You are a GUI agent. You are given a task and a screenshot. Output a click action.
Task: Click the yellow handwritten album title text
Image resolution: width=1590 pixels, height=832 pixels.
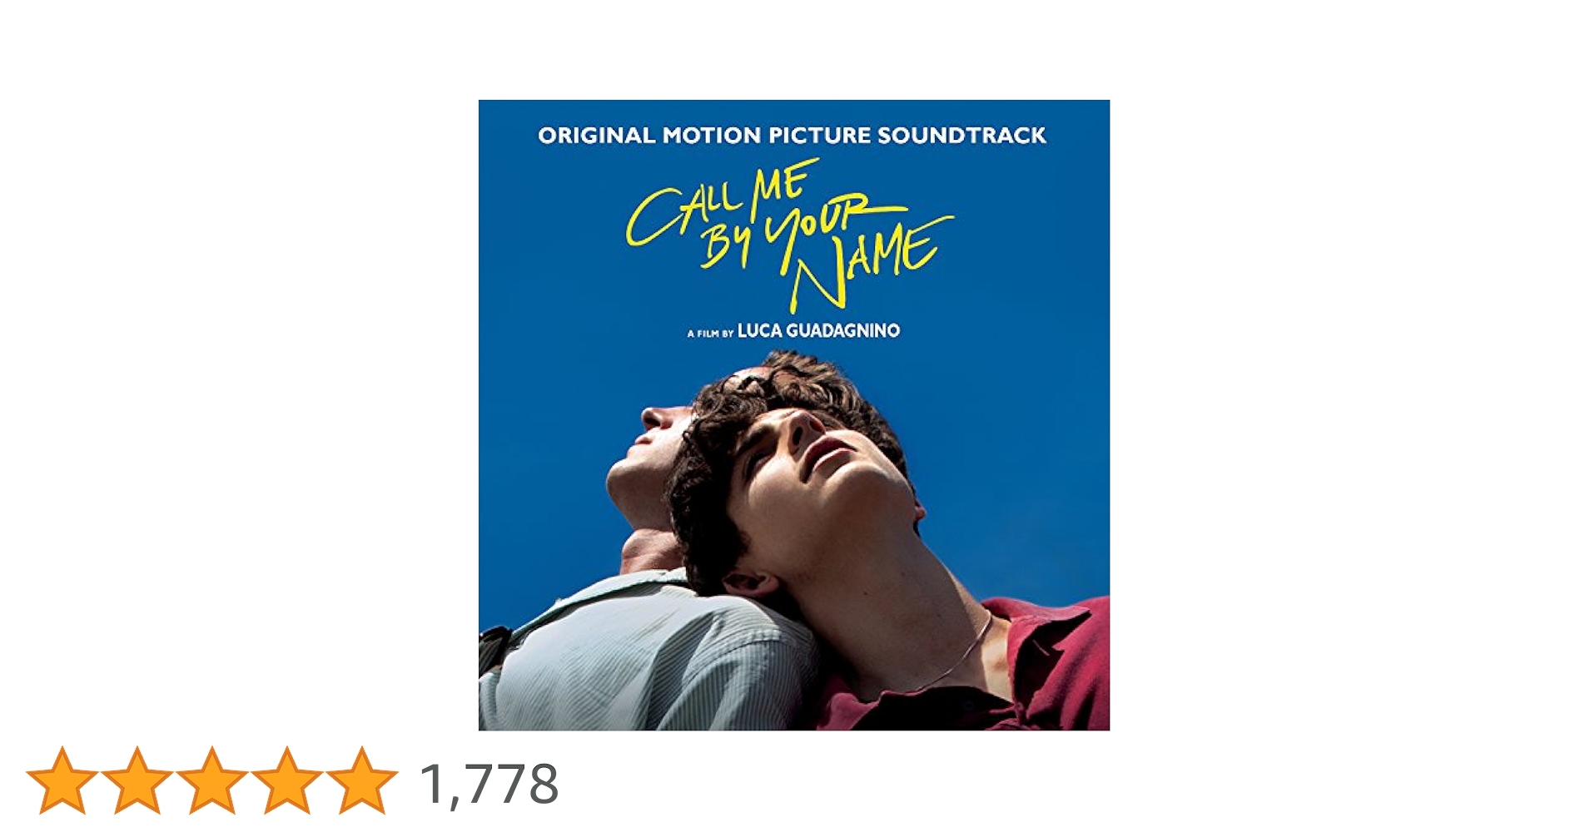click(x=789, y=235)
